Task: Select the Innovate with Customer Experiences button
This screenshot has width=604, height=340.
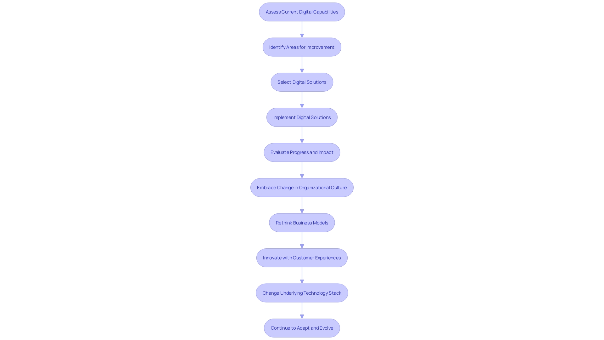Action: point(302,258)
